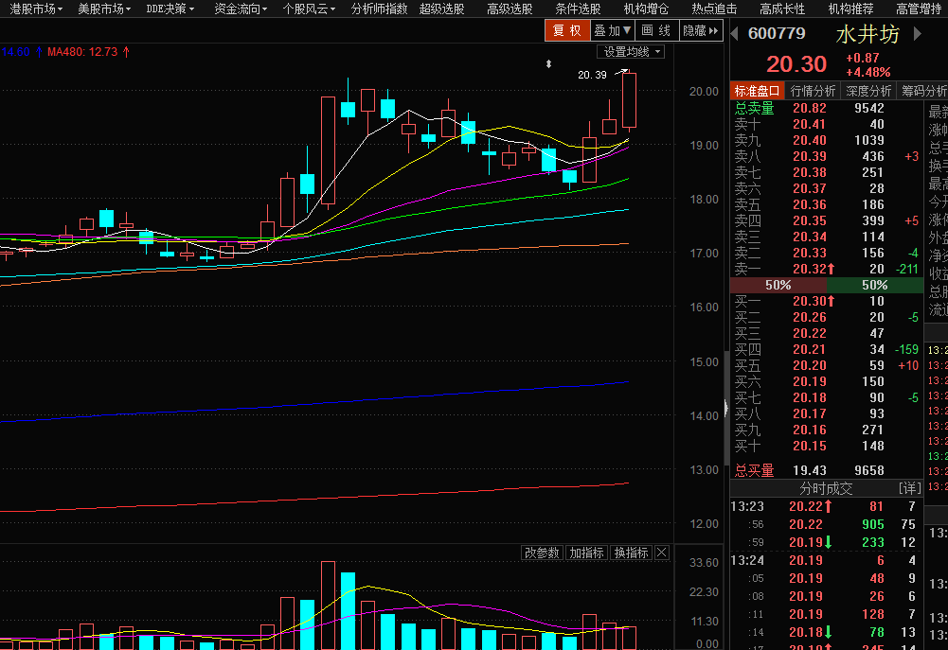
Task: Open the 港股市场 menu
Action: 36,9
